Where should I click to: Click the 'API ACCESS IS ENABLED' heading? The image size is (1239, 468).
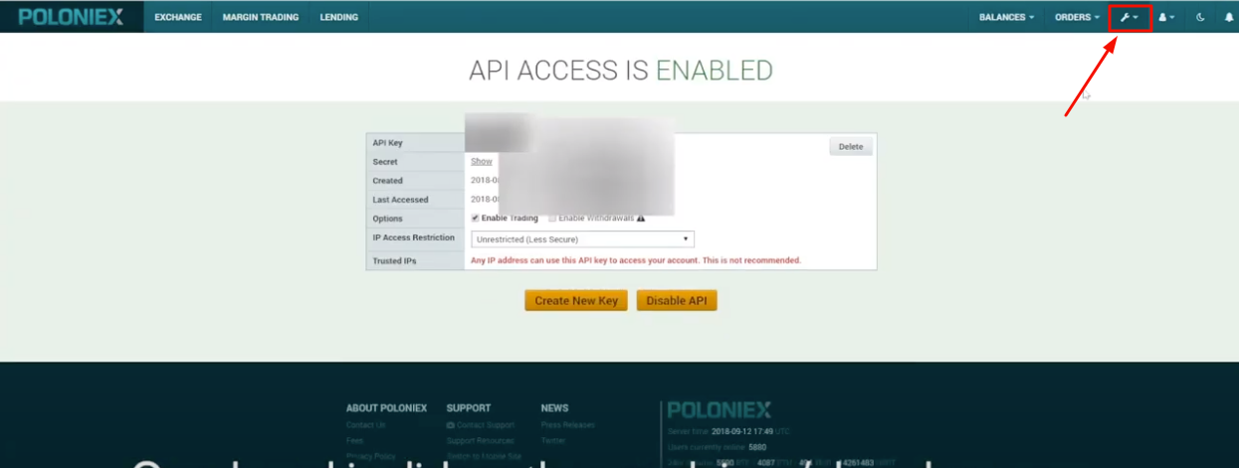620,71
